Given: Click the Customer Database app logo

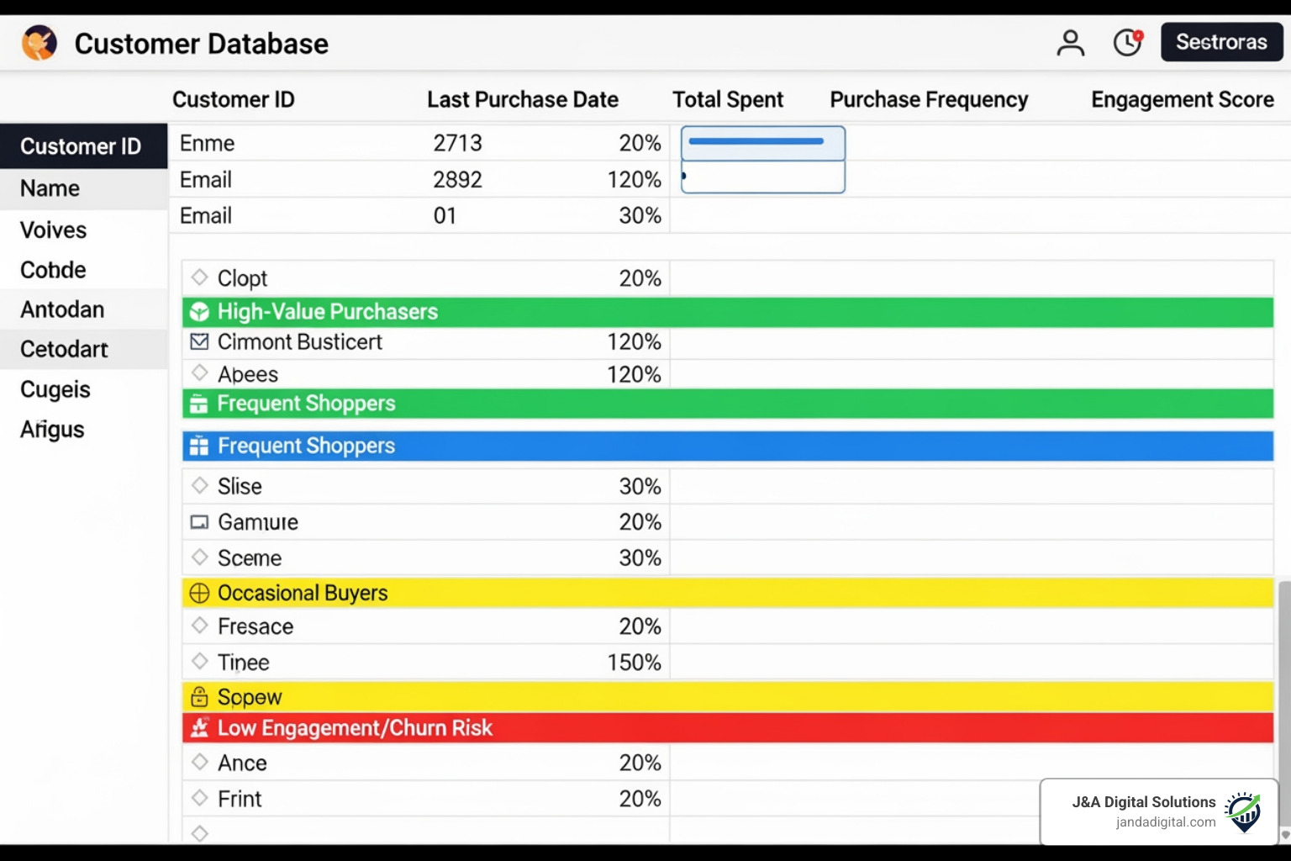Looking at the screenshot, I should [40, 43].
